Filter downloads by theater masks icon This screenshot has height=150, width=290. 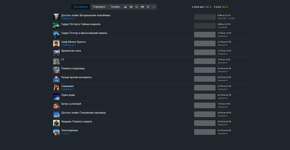pos(131,7)
